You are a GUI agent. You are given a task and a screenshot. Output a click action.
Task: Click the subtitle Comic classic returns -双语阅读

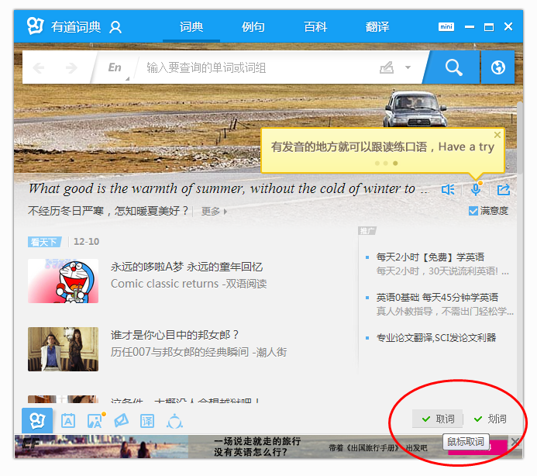coord(189,284)
